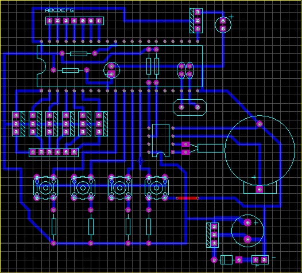Click the square positive pad of battery holder
Viewport: 302px width, 273px height.
coord(260,189)
